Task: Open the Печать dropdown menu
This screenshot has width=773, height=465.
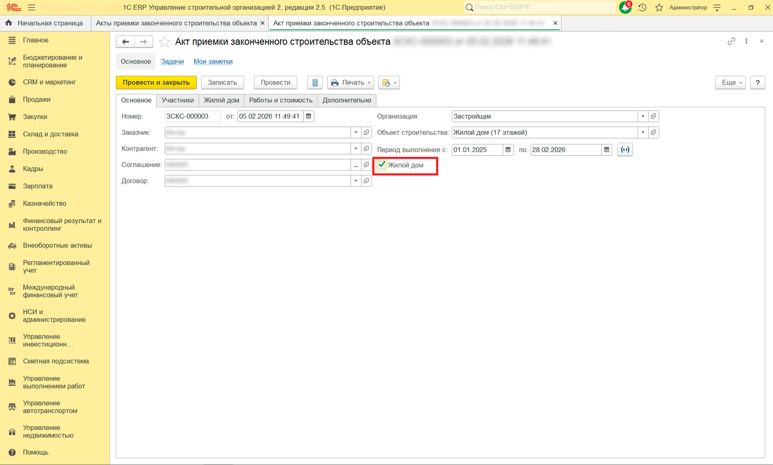Action: [x=350, y=83]
